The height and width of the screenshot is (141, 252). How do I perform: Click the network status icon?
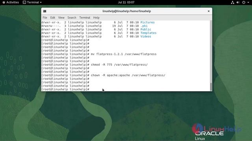pyautogui.click(x=233, y=2)
